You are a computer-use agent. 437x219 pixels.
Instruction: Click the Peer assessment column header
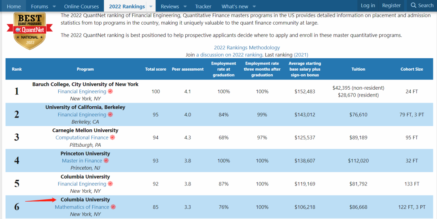(x=188, y=69)
